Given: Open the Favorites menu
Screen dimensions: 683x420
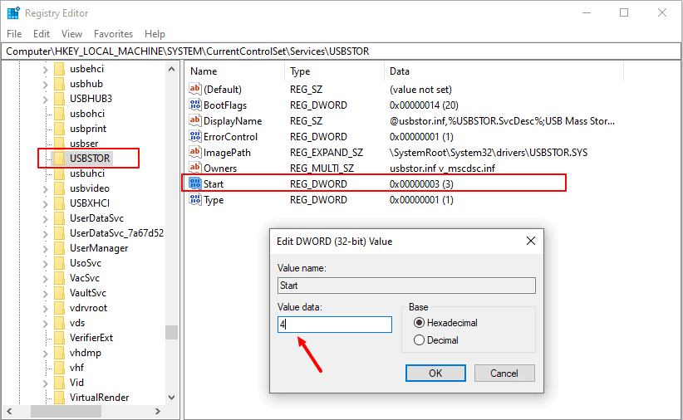Looking at the screenshot, I should click(x=113, y=33).
